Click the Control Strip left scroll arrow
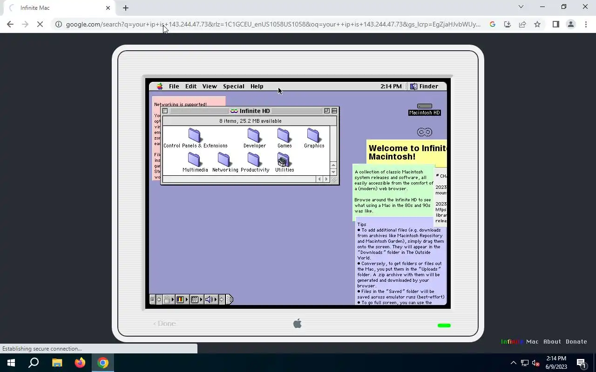Screen dimensions: 596x372 click(x=159, y=299)
